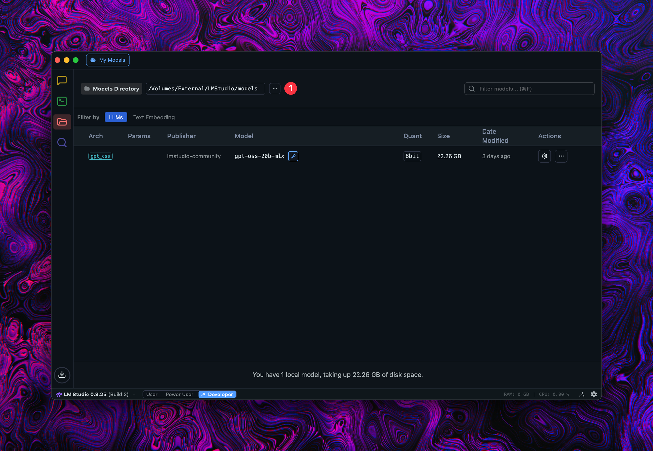Click the 8bit quant badge
Image resolution: width=653 pixels, height=451 pixels.
(412, 156)
